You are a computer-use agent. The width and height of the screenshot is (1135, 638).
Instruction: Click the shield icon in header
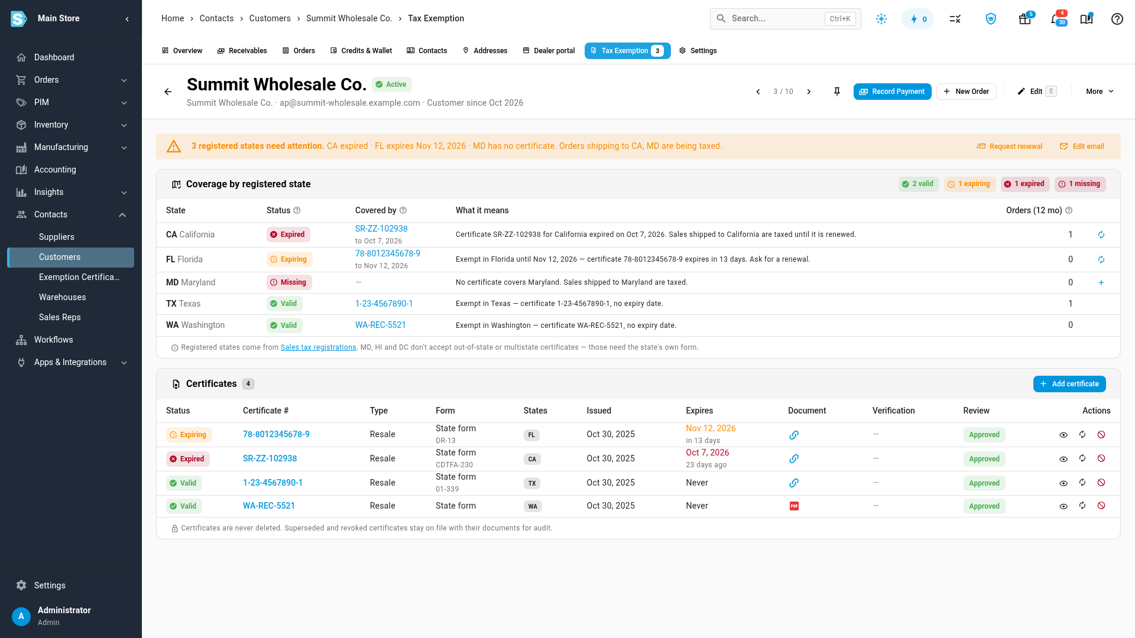pos(991,19)
